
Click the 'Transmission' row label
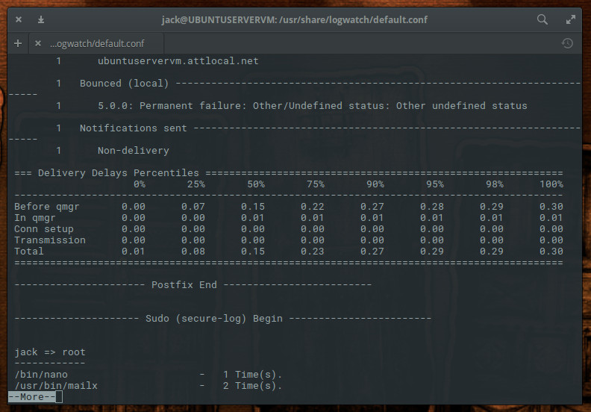50,240
